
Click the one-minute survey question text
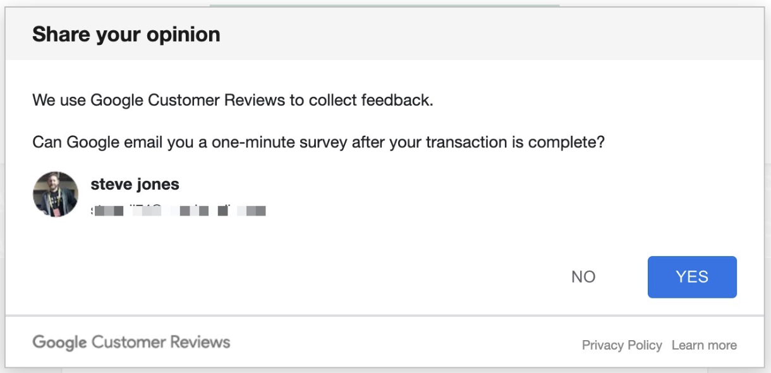pyautogui.click(x=319, y=142)
